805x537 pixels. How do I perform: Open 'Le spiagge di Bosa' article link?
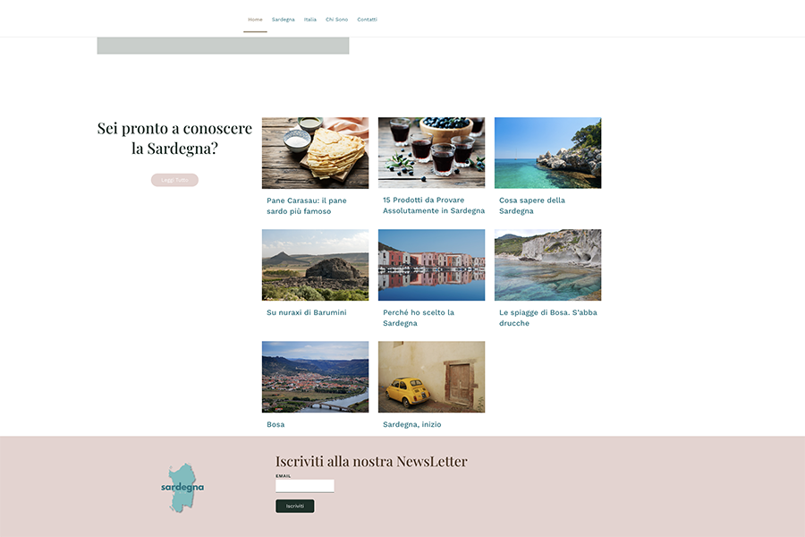click(x=547, y=318)
